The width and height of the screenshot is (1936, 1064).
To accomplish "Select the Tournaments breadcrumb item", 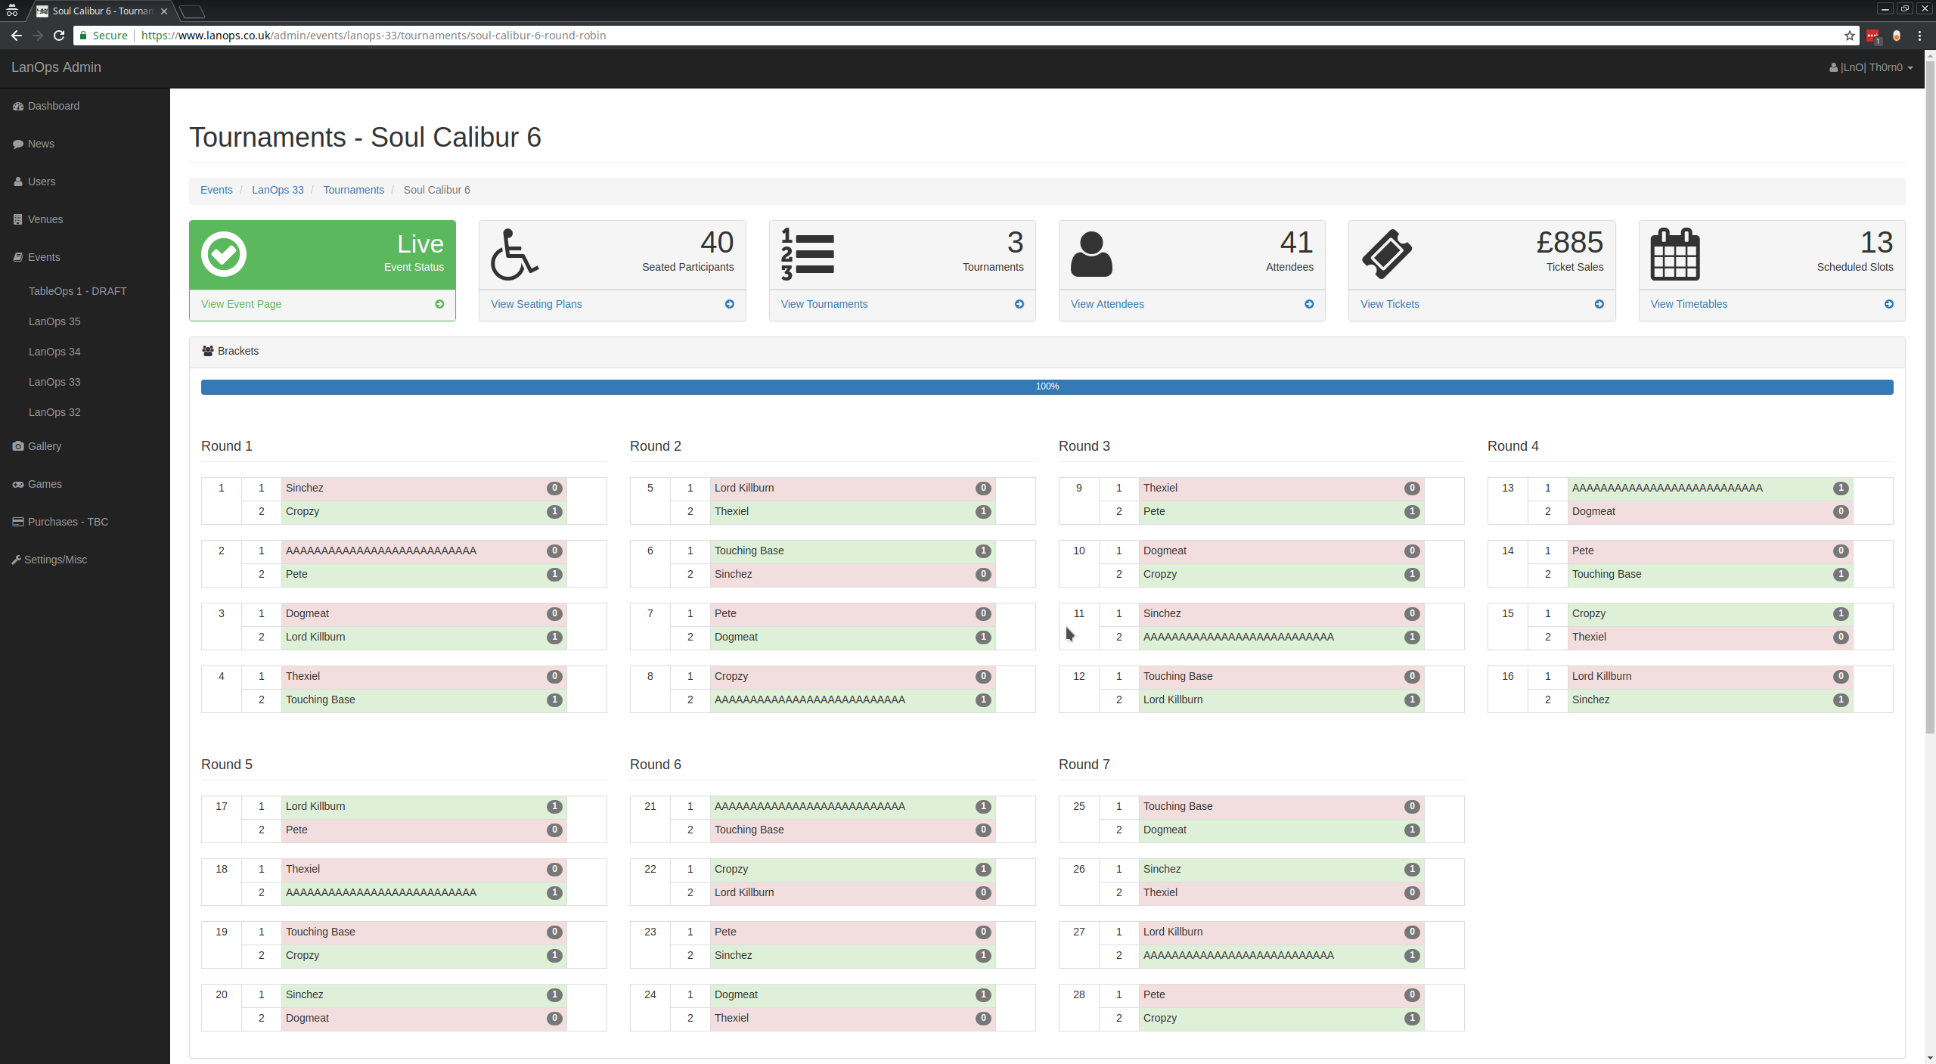I will [x=355, y=189].
